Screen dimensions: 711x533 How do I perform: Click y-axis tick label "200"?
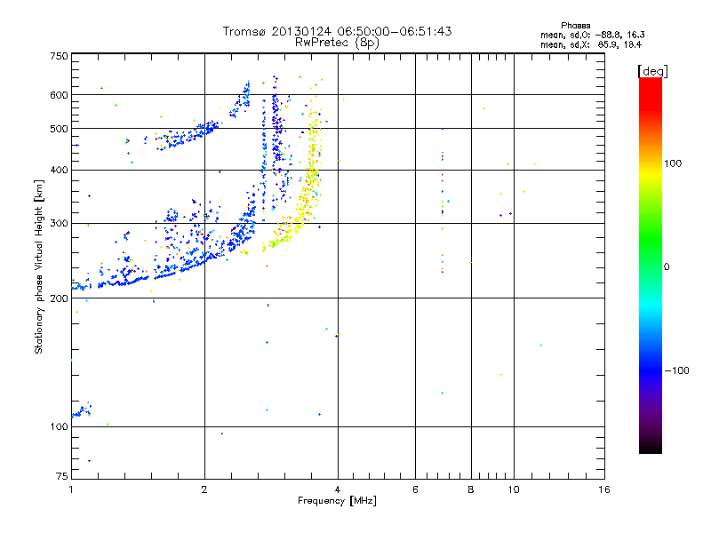point(59,298)
